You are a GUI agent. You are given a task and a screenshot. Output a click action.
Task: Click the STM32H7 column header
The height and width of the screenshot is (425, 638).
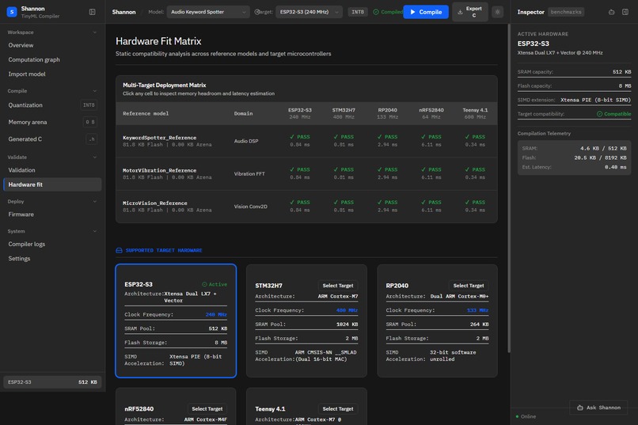point(344,113)
